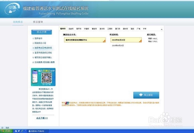This screenshot has width=194, height=133.
Task: Select the 中专 tab
Action: point(144,29)
